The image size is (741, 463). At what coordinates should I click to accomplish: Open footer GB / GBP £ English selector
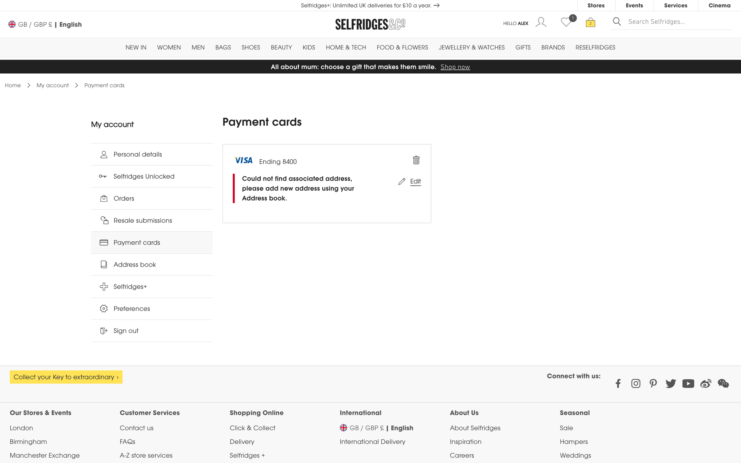point(376,428)
